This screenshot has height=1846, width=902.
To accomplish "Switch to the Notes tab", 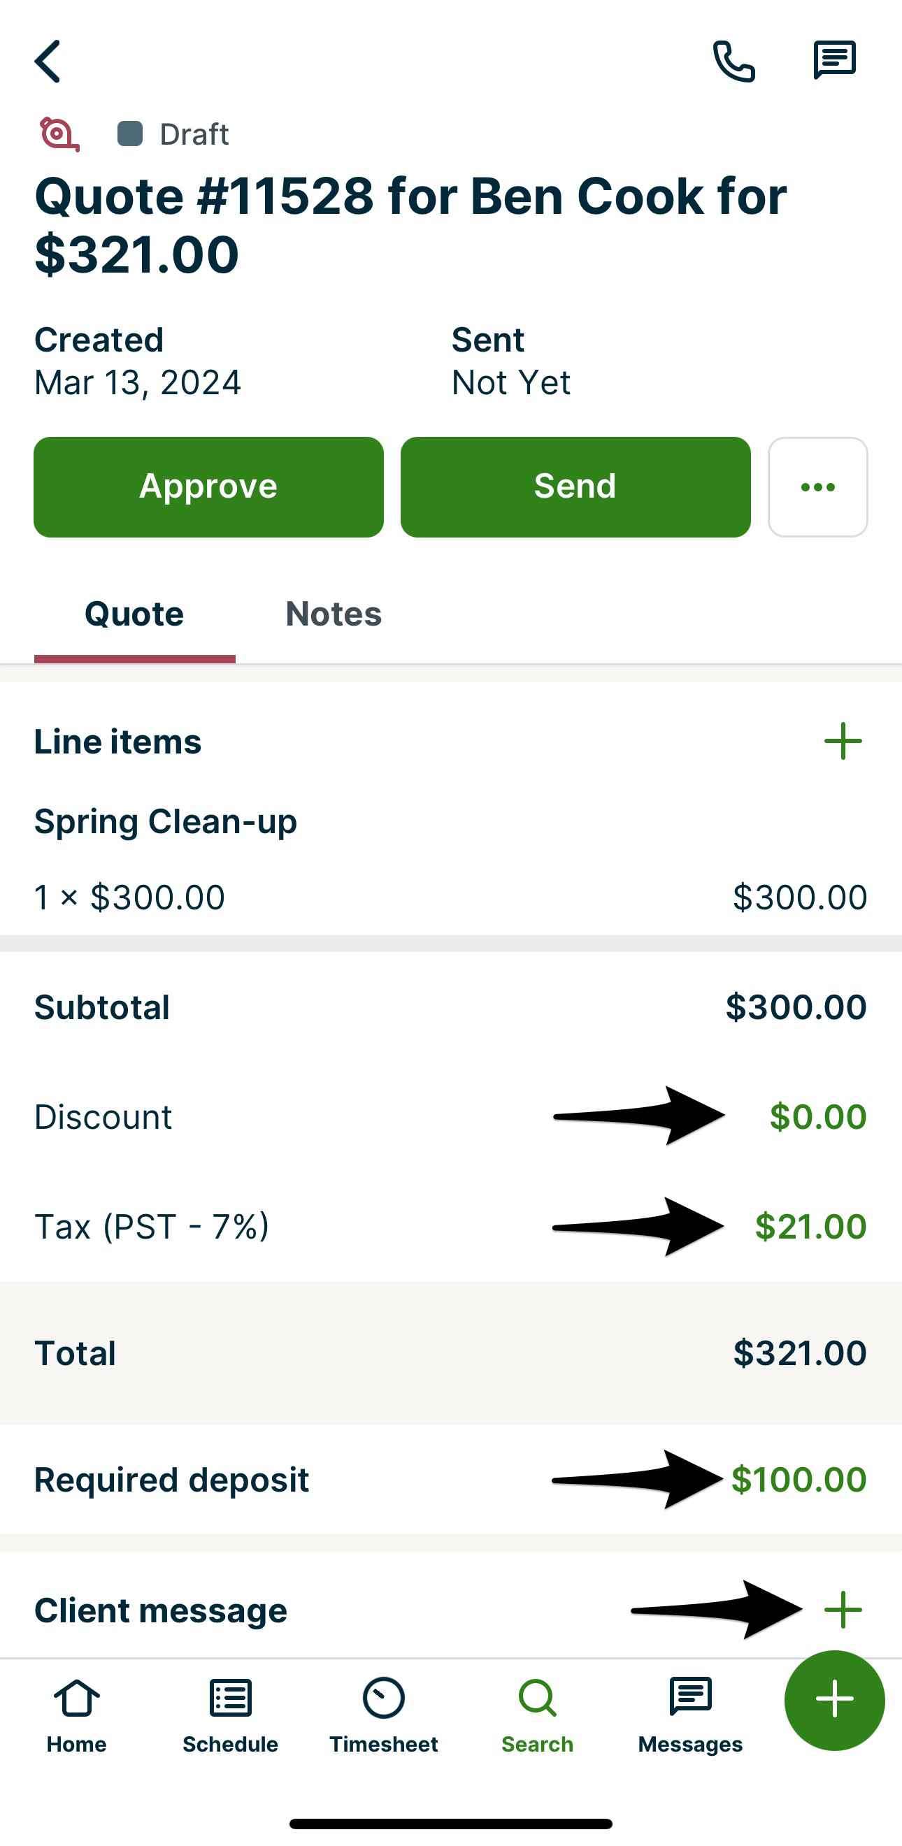I will tap(334, 614).
